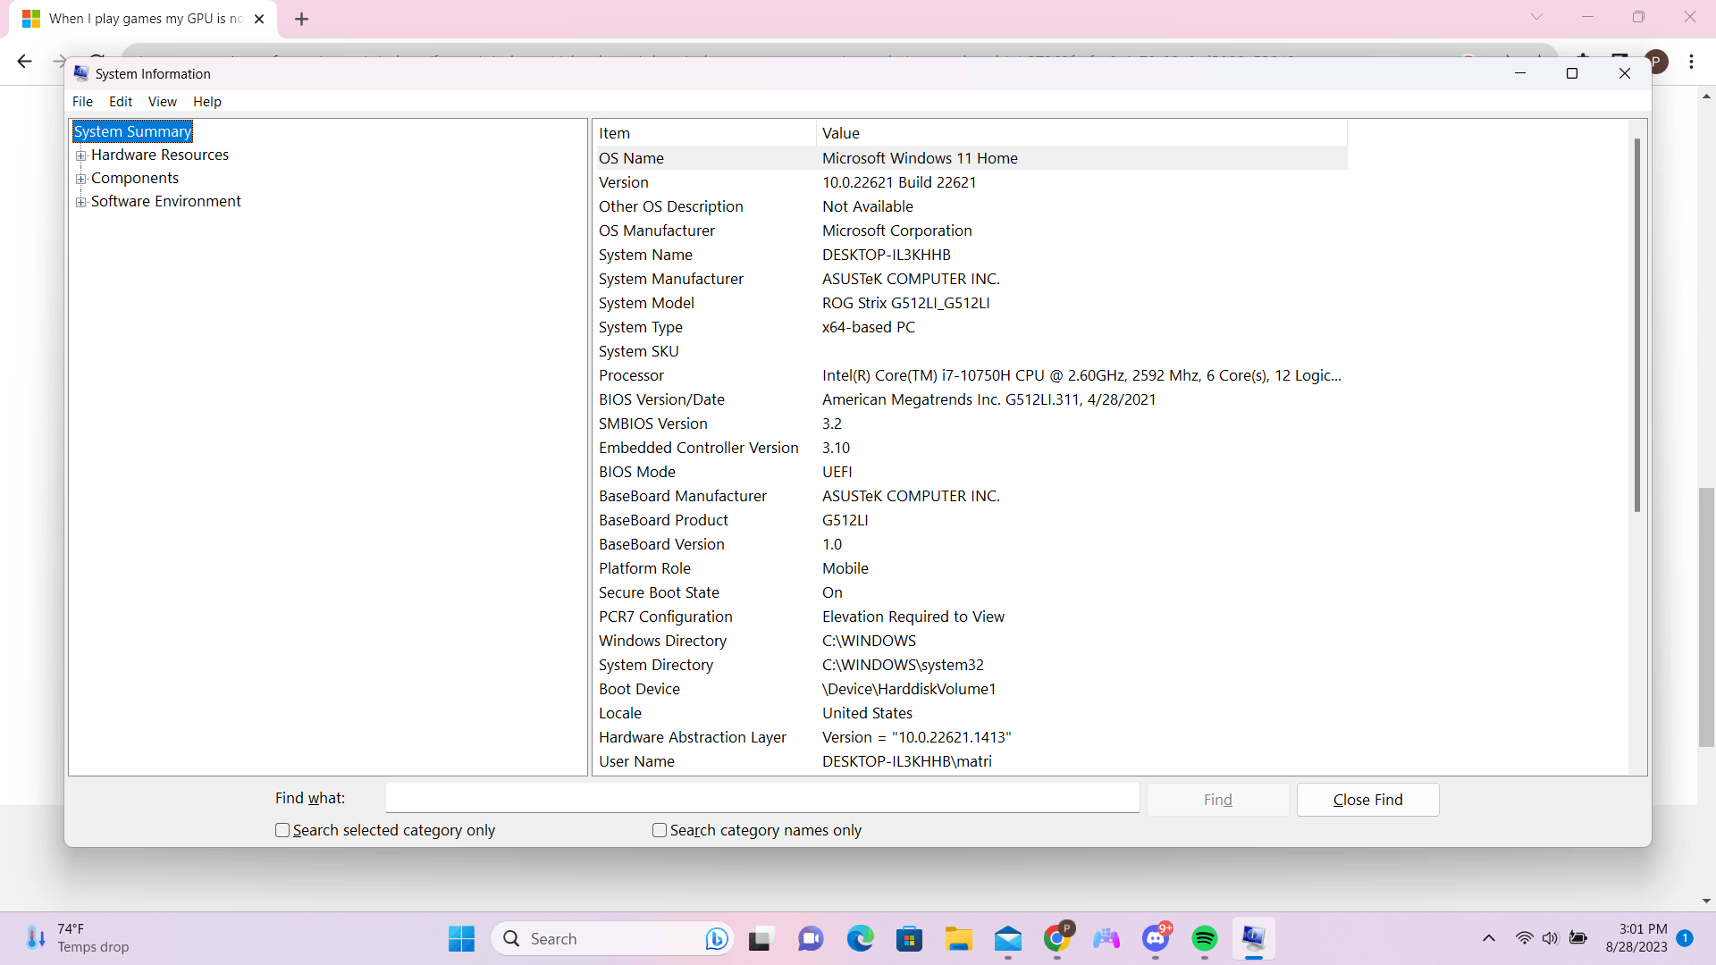Show hidden system tray icons
Viewport: 1716px width, 965px height.
point(1489,938)
